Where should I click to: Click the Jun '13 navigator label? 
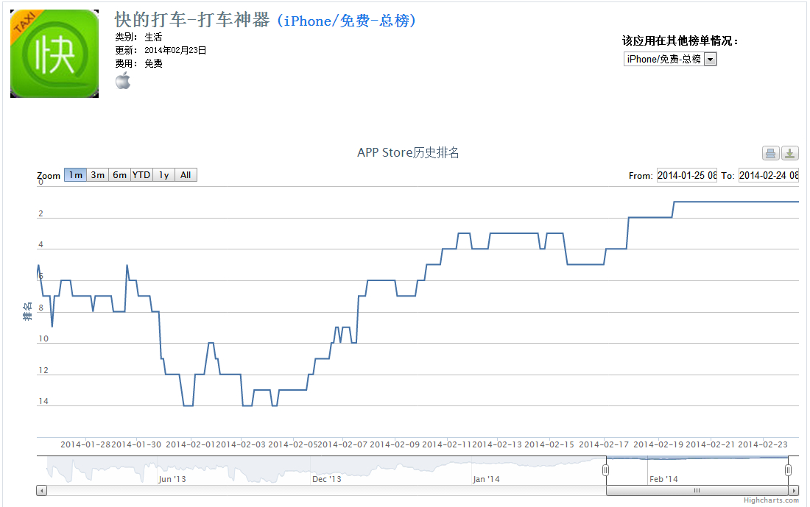[x=172, y=479]
